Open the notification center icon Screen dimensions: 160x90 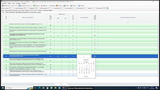(x=157, y=88)
